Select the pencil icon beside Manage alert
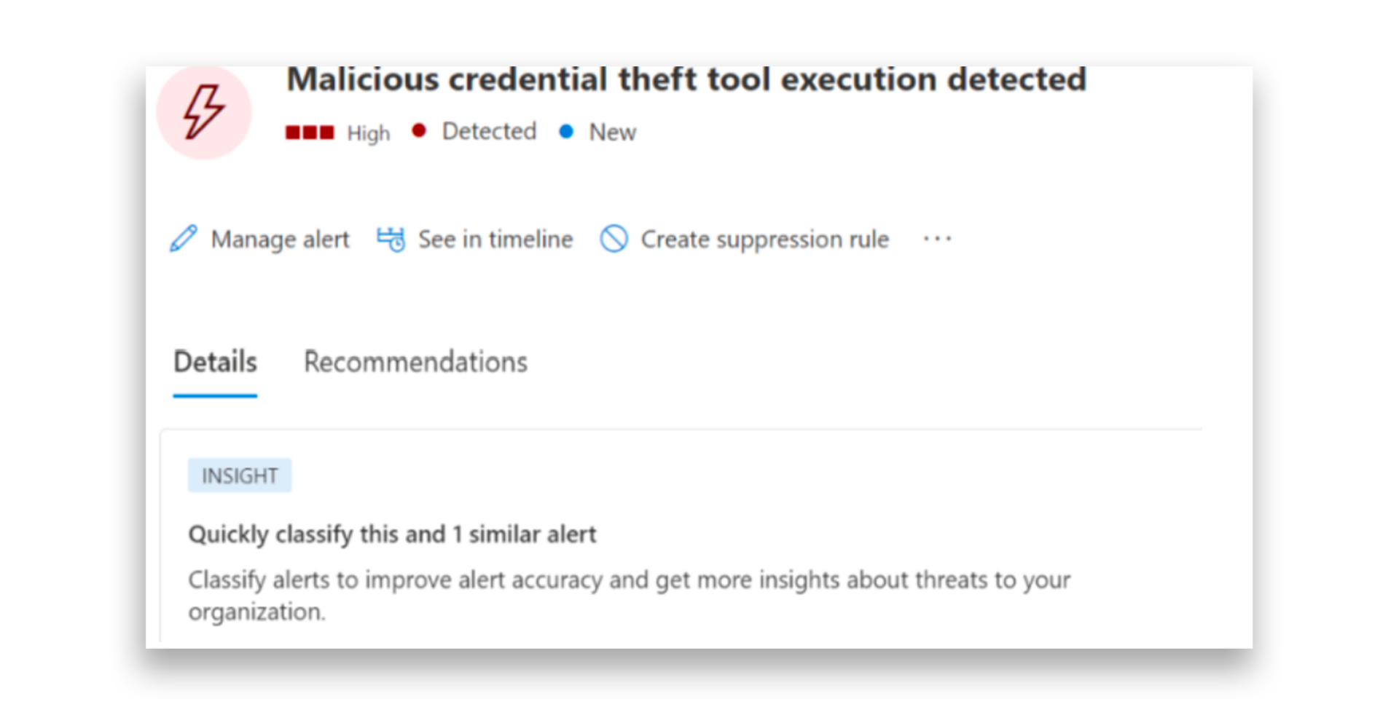Viewport: 1399px width, 715px height. [183, 238]
